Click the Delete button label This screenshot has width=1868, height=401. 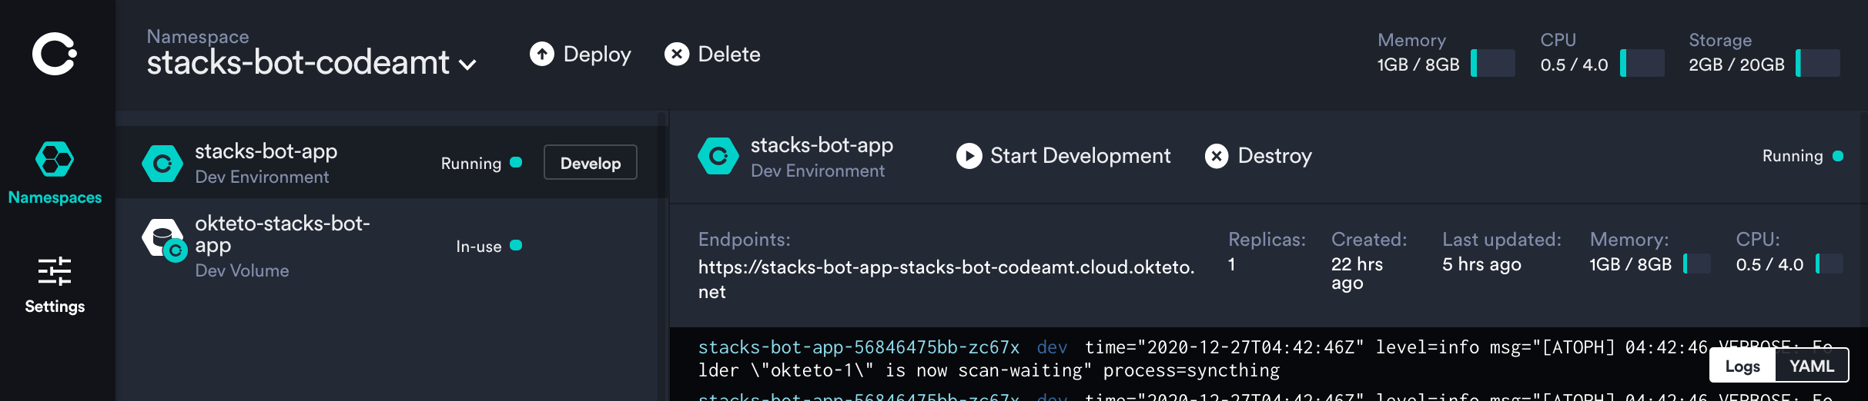pos(729,54)
